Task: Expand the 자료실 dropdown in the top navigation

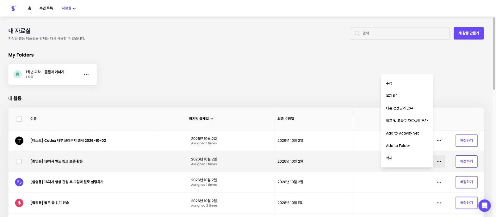Action: 69,8
